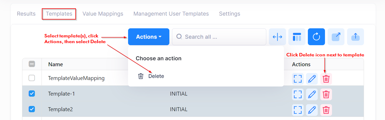Check the TemplateValueMapping row checkbox

pos(32,78)
